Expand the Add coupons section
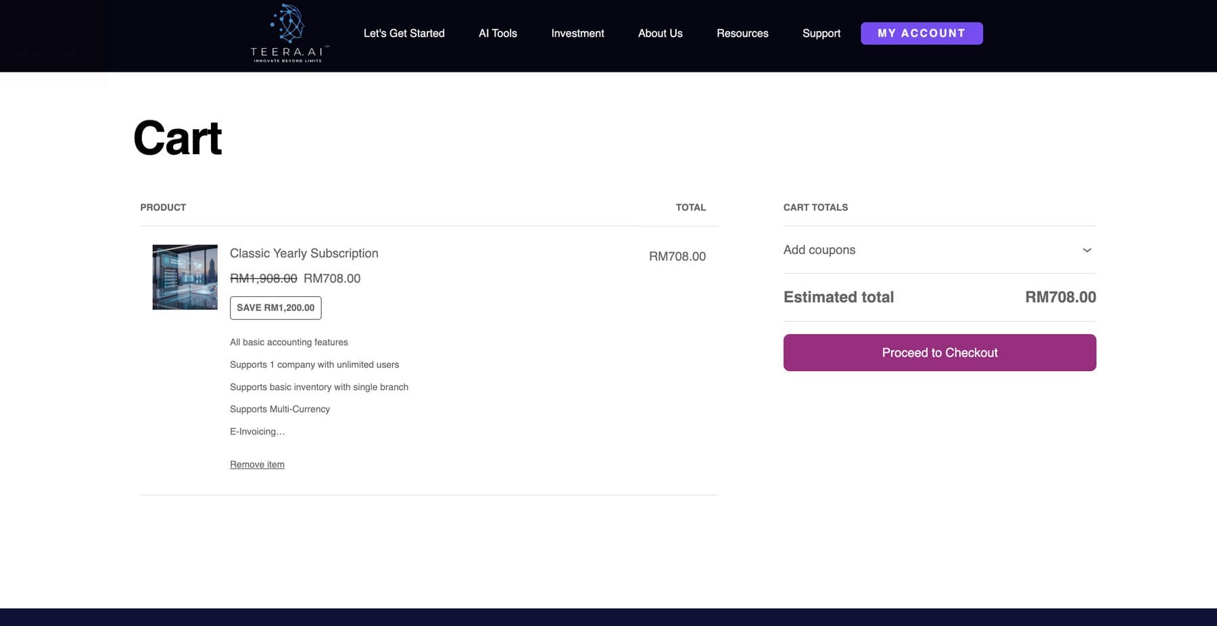The image size is (1217, 626). coord(819,250)
